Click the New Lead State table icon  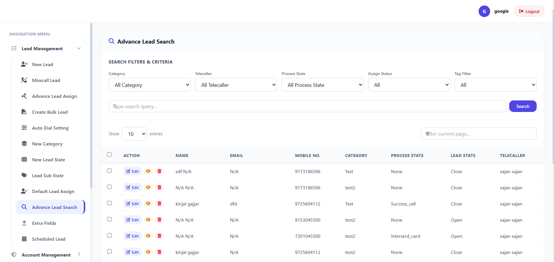24,160
